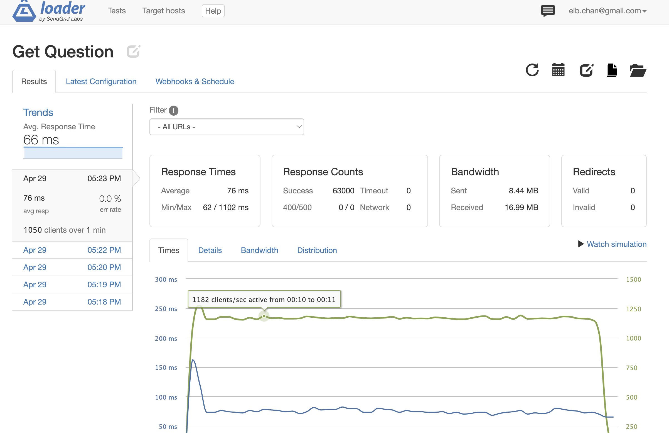
Task: Open the chat messages icon
Action: pyautogui.click(x=547, y=11)
